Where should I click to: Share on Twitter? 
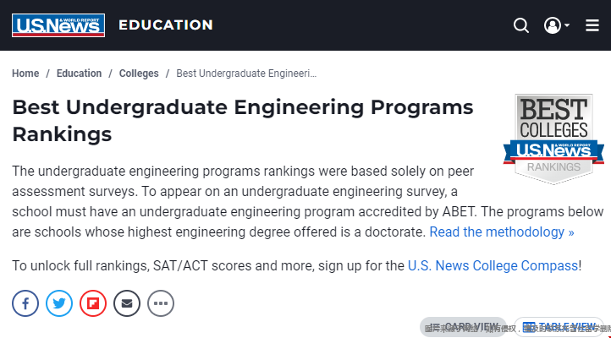coord(59,303)
